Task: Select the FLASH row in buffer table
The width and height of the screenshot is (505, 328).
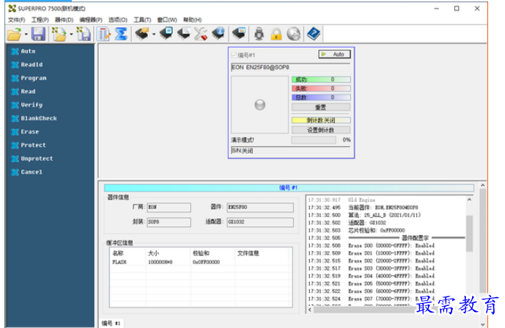Action: [201, 262]
